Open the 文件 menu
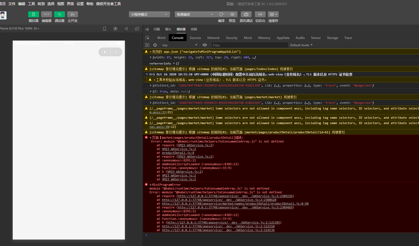The width and height of the screenshot is (419, 246). pos(12,4)
